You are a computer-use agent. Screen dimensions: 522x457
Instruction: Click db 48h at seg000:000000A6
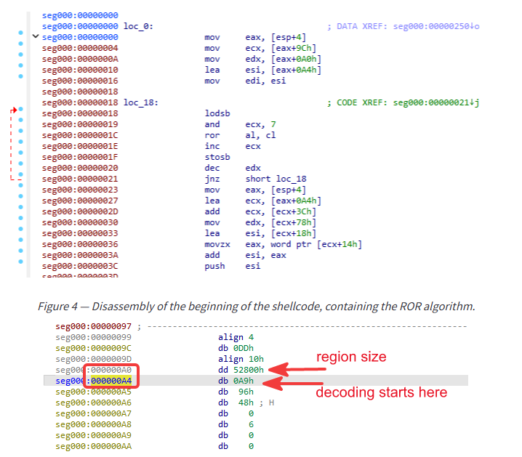[x=236, y=403]
